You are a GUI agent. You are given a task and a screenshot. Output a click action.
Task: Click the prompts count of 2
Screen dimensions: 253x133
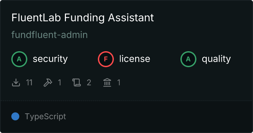coord(89,82)
